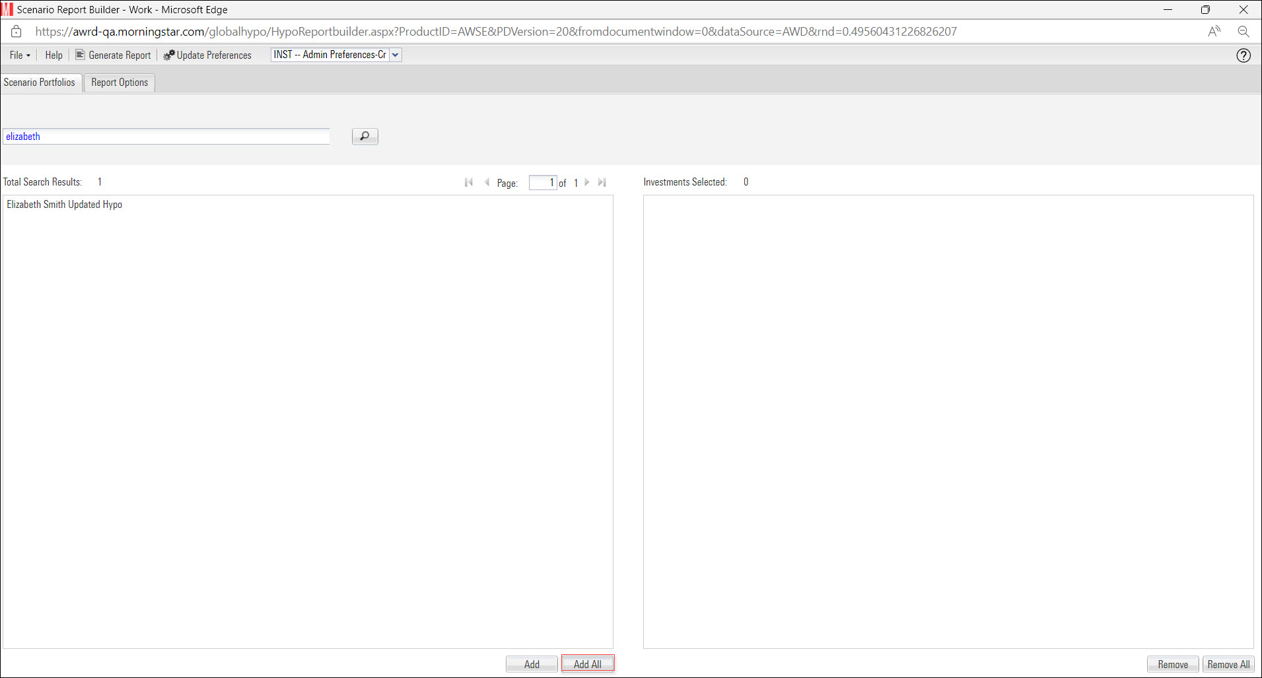The height and width of the screenshot is (678, 1262).
Task: Click the browser zoom icon
Action: tap(1243, 31)
